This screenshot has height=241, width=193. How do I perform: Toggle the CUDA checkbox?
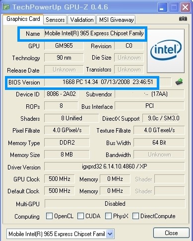(x=80, y=216)
